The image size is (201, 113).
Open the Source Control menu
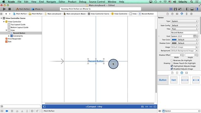pyautogui.click(x=97, y=2)
